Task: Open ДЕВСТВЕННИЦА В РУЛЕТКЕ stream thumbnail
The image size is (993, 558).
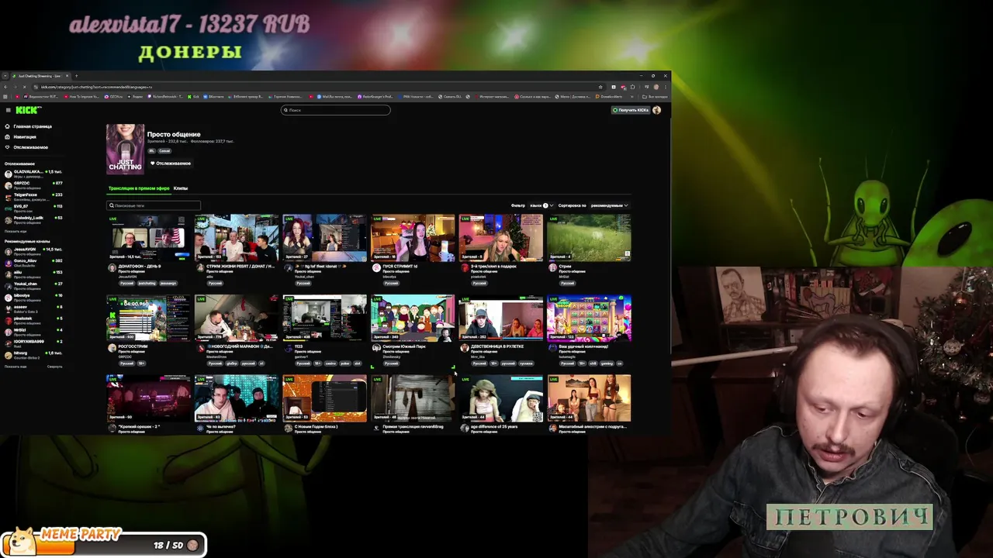Action: click(x=501, y=318)
